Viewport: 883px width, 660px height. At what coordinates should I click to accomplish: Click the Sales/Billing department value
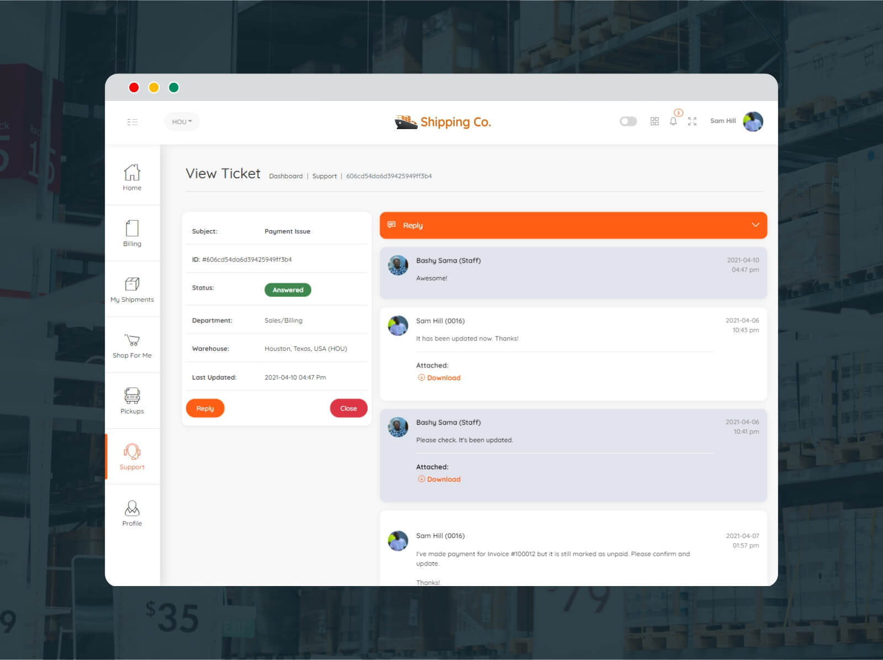pos(284,321)
